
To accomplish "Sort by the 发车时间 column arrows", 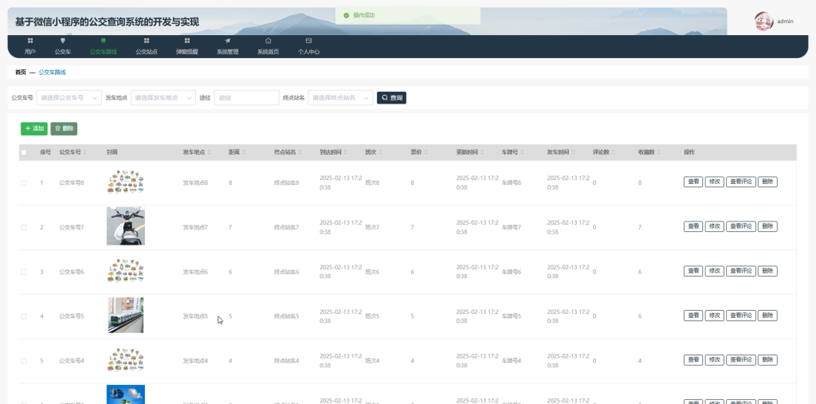I will coord(573,152).
